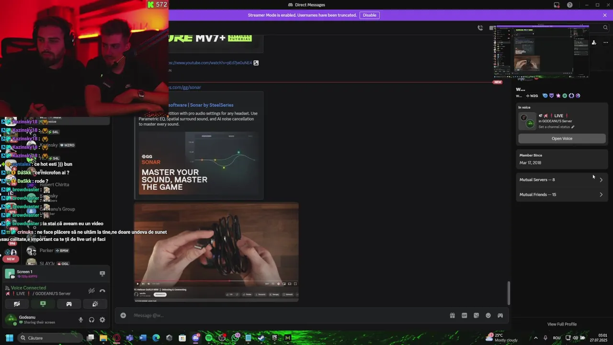Click the image icon beside the YouTube link
613x345 pixels.
(x=256, y=63)
